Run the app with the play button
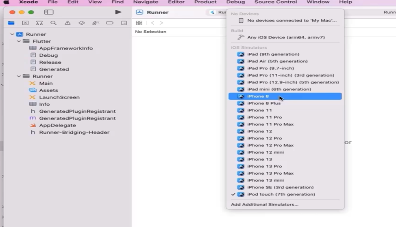 point(118,12)
